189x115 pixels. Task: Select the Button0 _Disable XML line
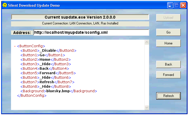click(x=48, y=51)
